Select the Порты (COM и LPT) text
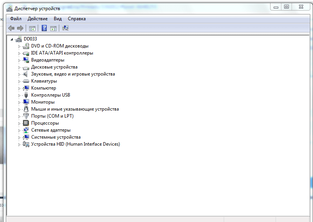The height and width of the screenshot is (222, 313). 52,116
